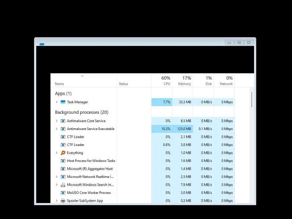Click the sort arrow above Name
292x219 pixels.
point(82,76)
